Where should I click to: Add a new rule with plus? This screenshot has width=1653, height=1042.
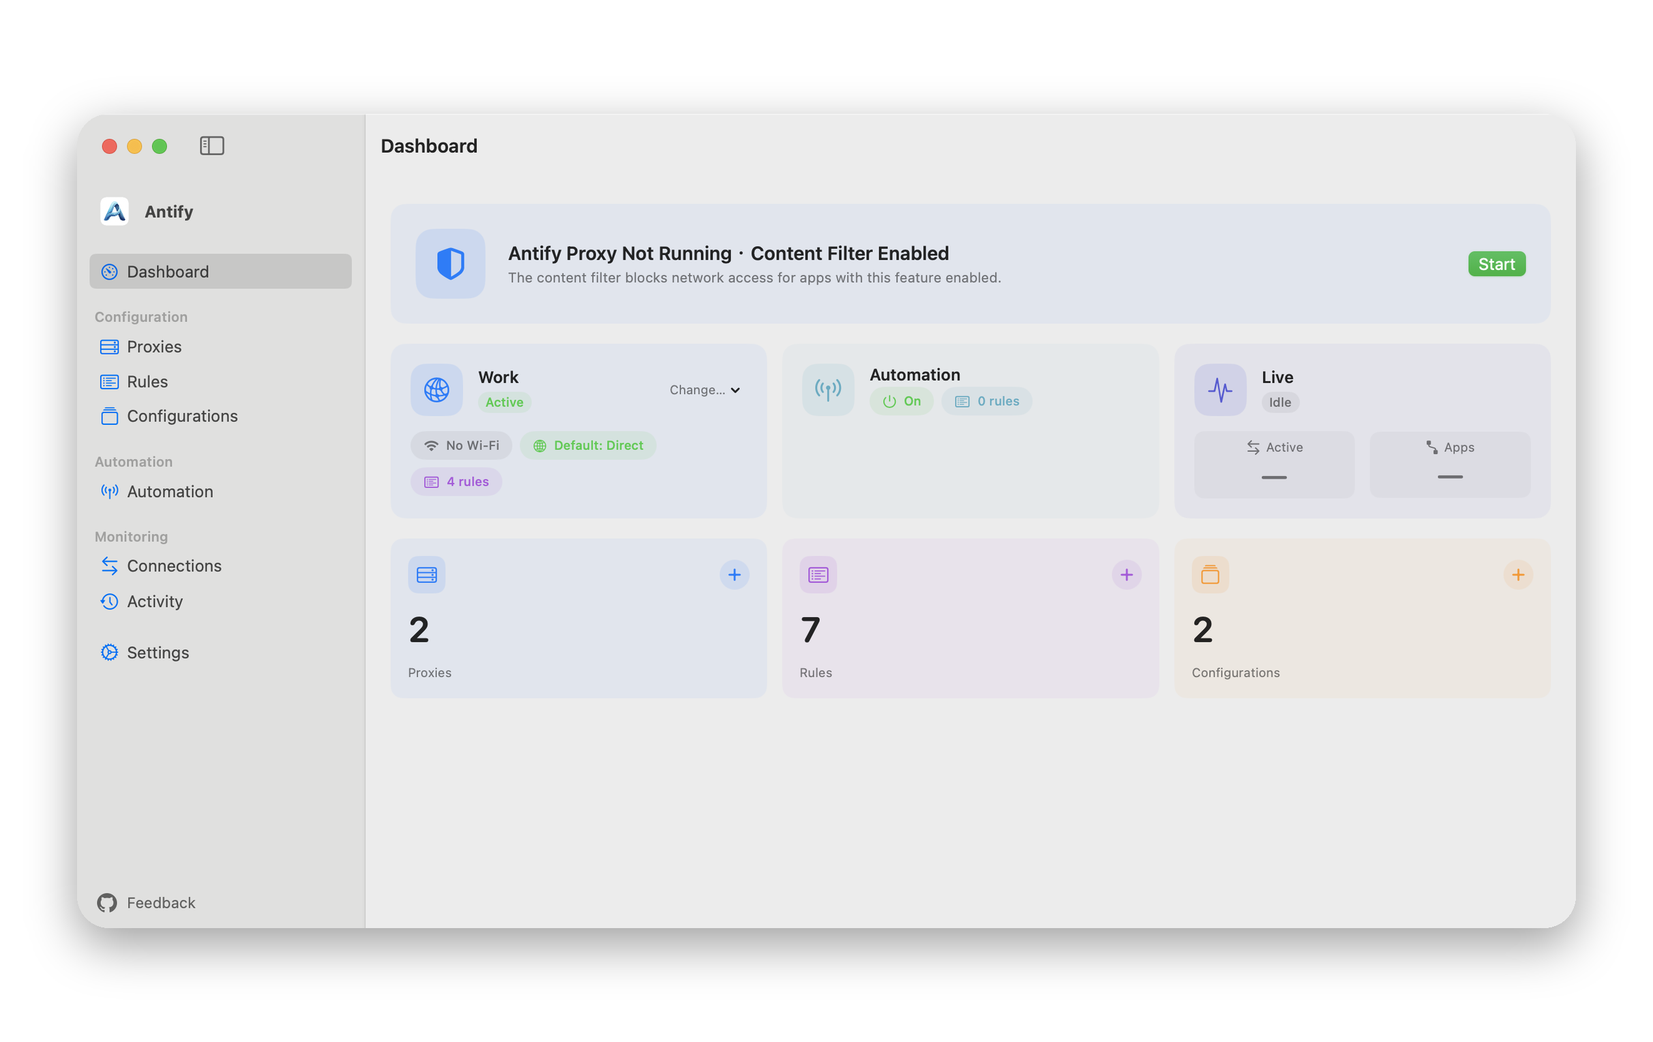(1127, 575)
